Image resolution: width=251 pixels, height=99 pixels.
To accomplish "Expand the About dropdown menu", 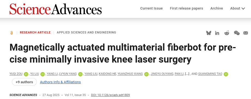I will (x=238, y=8).
